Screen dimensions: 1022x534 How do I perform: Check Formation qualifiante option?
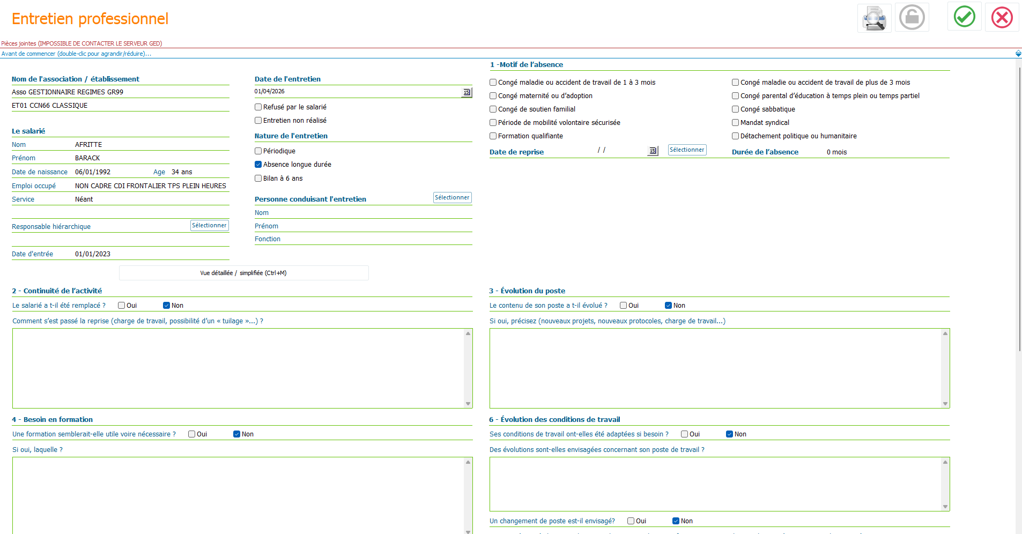tap(493, 136)
